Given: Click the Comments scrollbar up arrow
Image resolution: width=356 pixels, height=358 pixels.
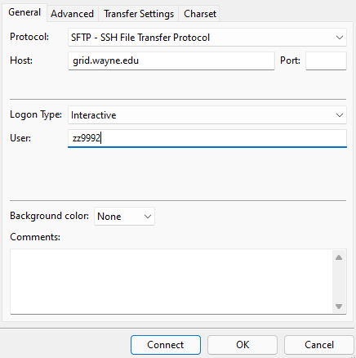Looking at the screenshot, I should coord(339,257).
